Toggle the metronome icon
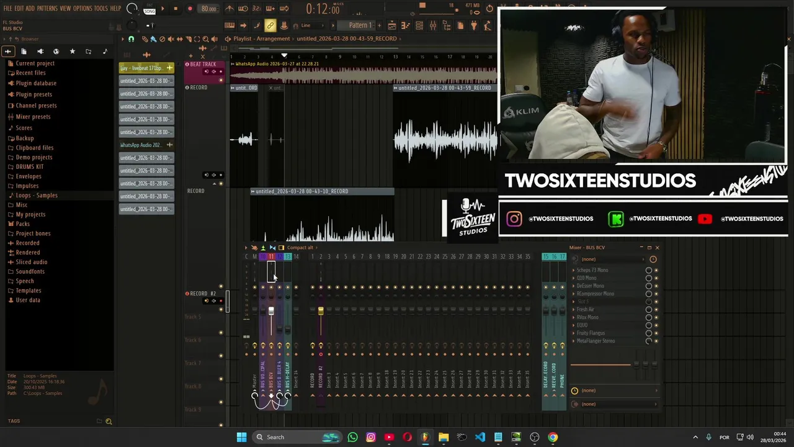The image size is (794, 447). click(x=230, y=9)
